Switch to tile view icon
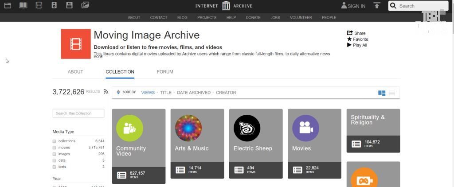Screen dimensions: 454x187 tap(382, 93)
